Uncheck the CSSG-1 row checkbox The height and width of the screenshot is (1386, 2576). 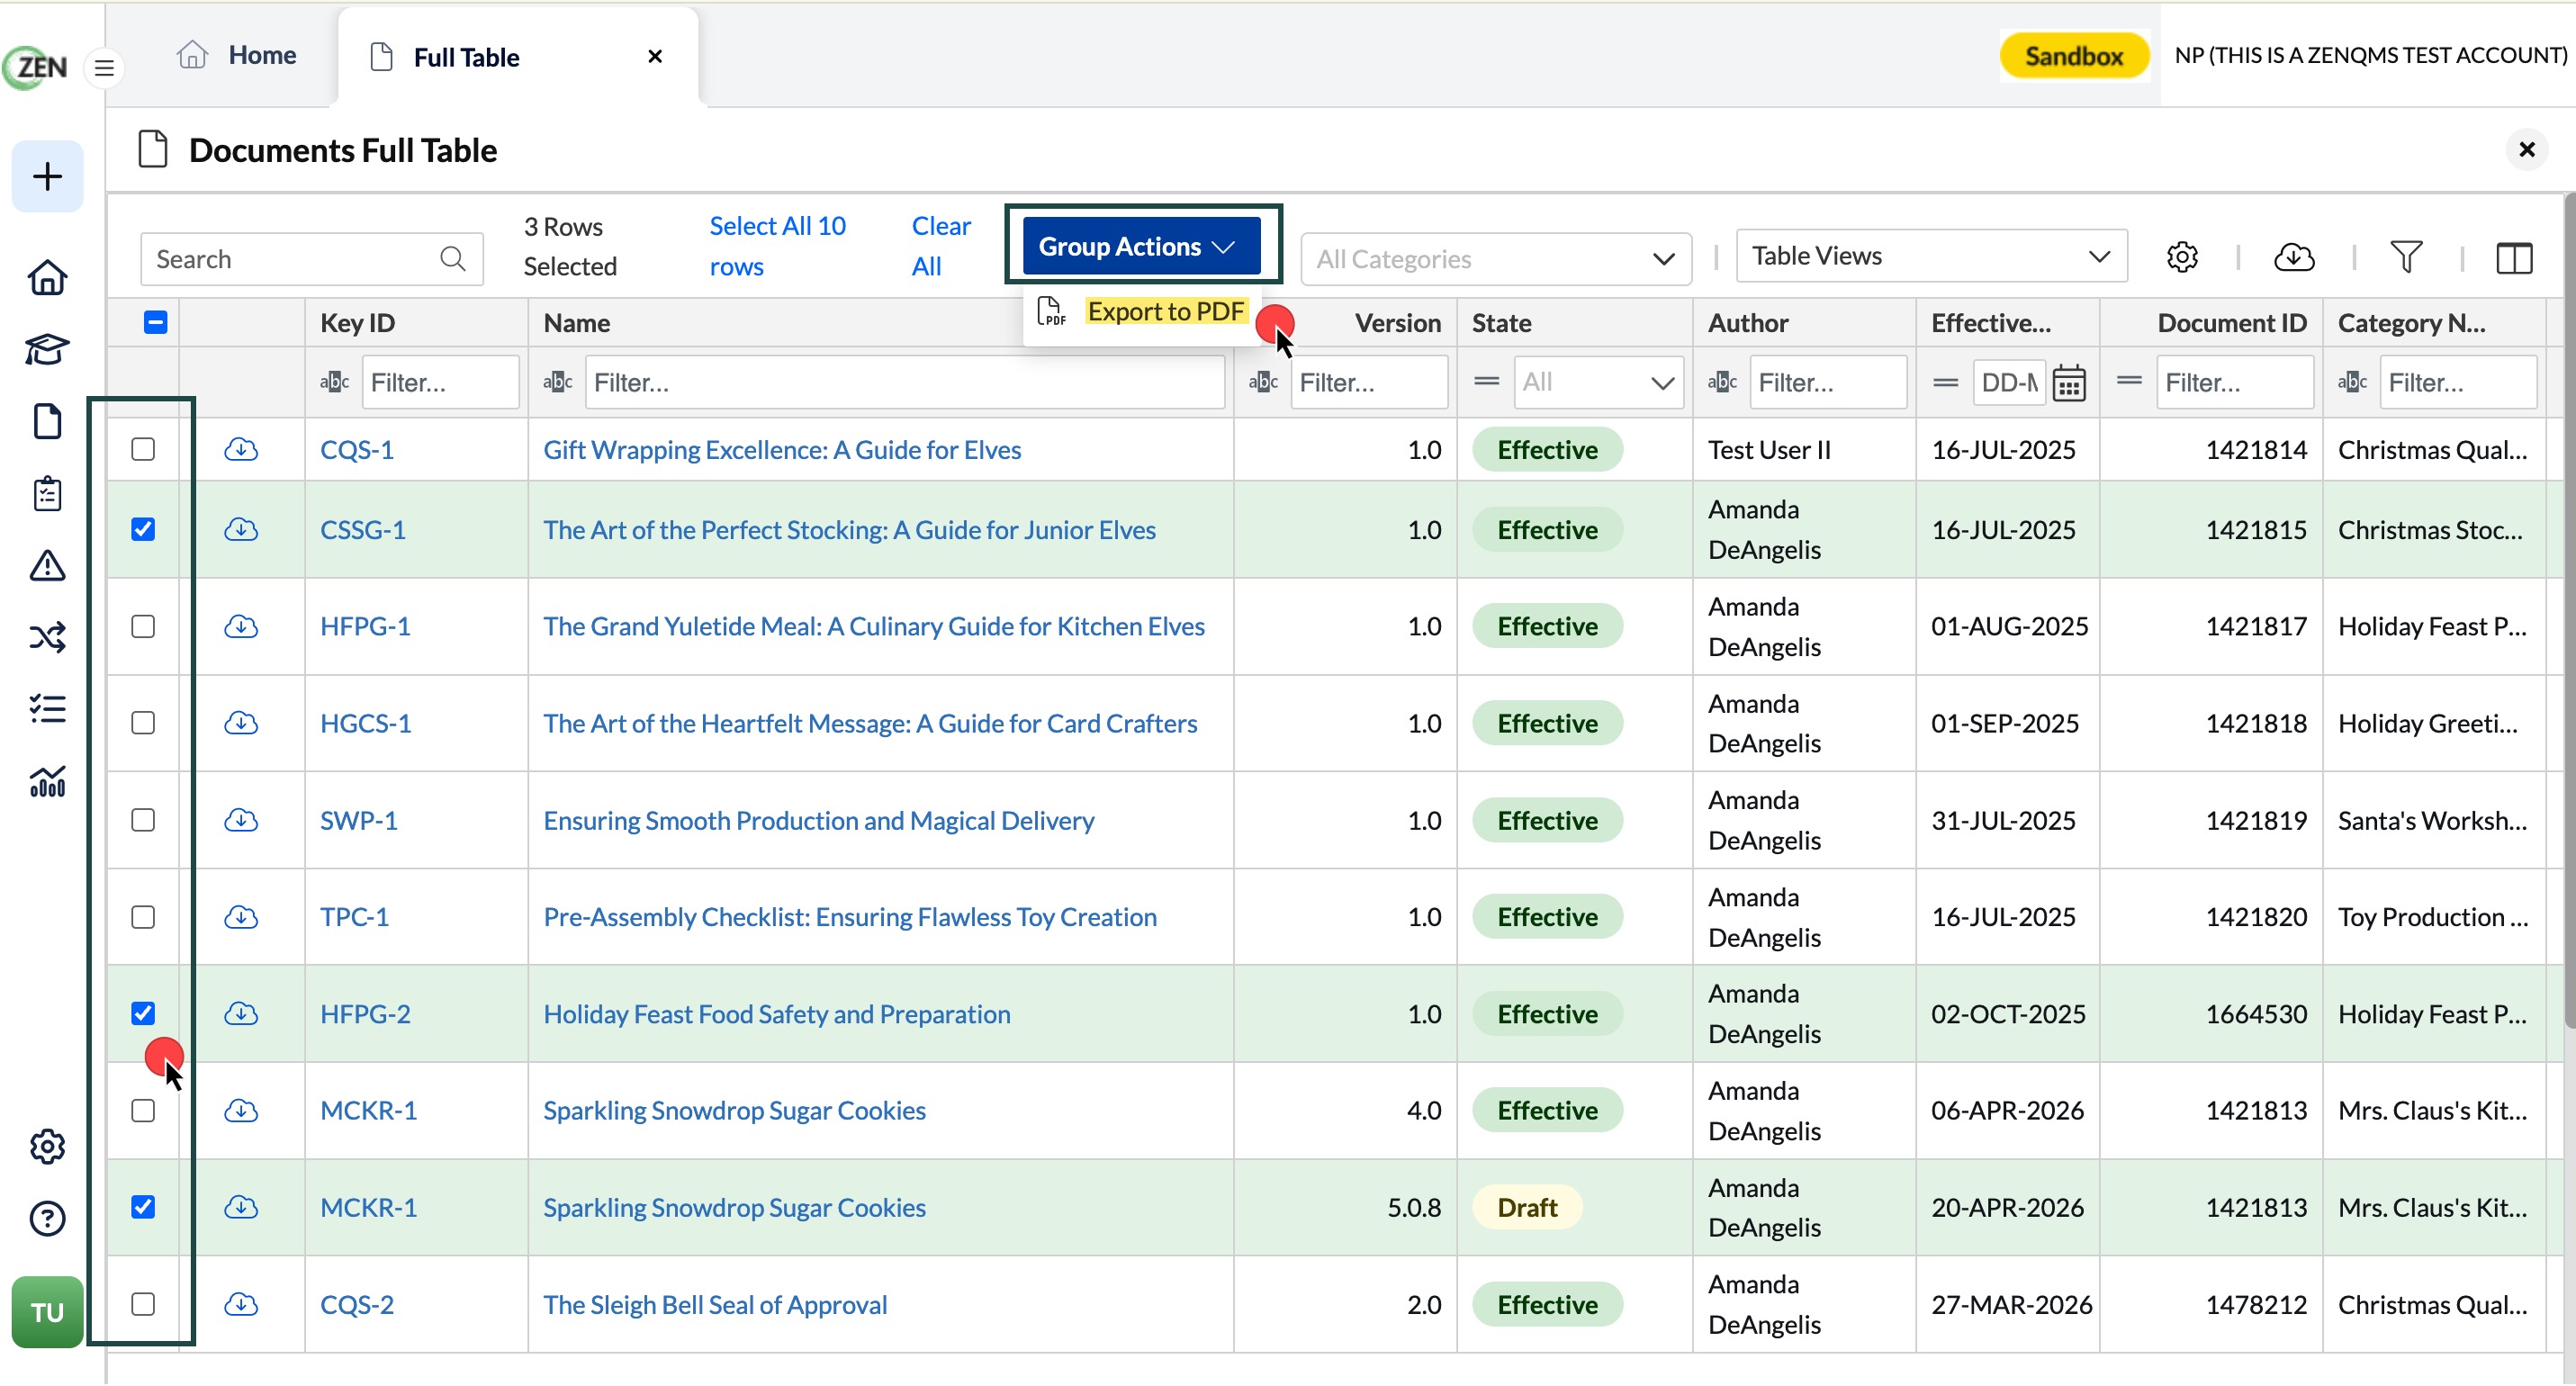[143, 530]
